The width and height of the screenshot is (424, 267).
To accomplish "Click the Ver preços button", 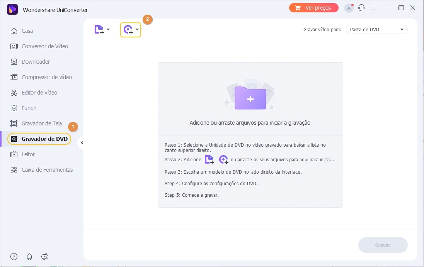I will pos(314,8).
